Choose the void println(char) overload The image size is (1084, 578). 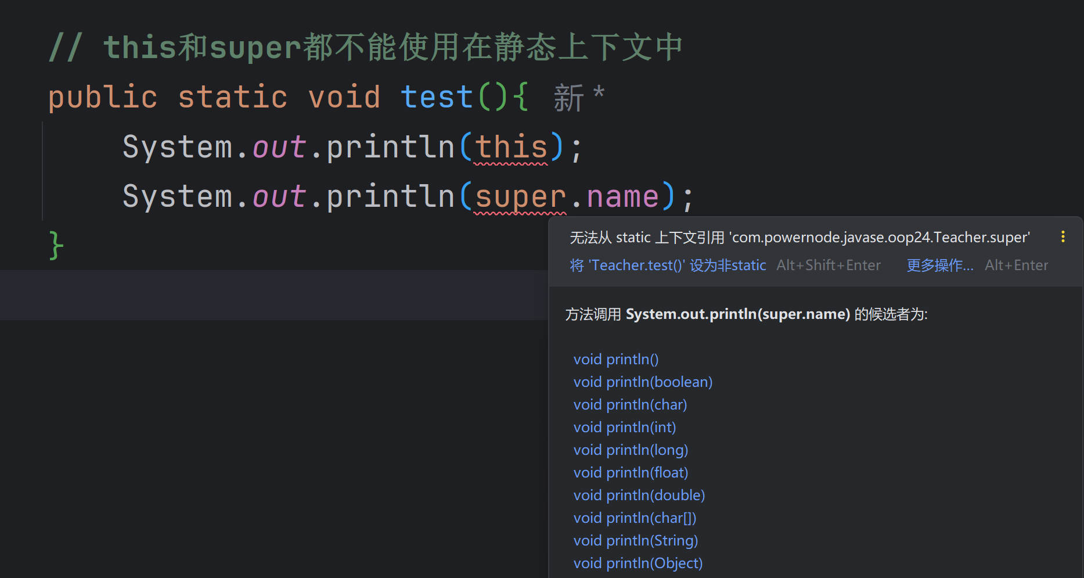pyautogui.click(x=630, y=405)
